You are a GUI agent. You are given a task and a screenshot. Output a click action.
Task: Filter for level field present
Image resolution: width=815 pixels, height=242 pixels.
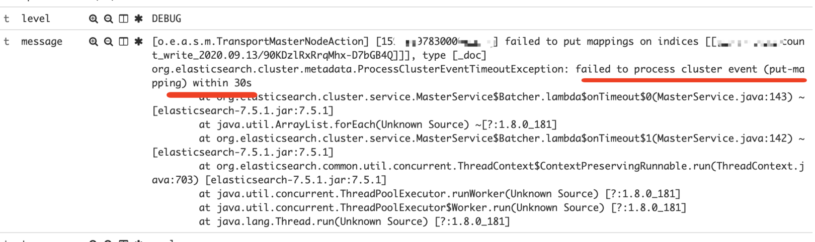click(x=138, y=19)
